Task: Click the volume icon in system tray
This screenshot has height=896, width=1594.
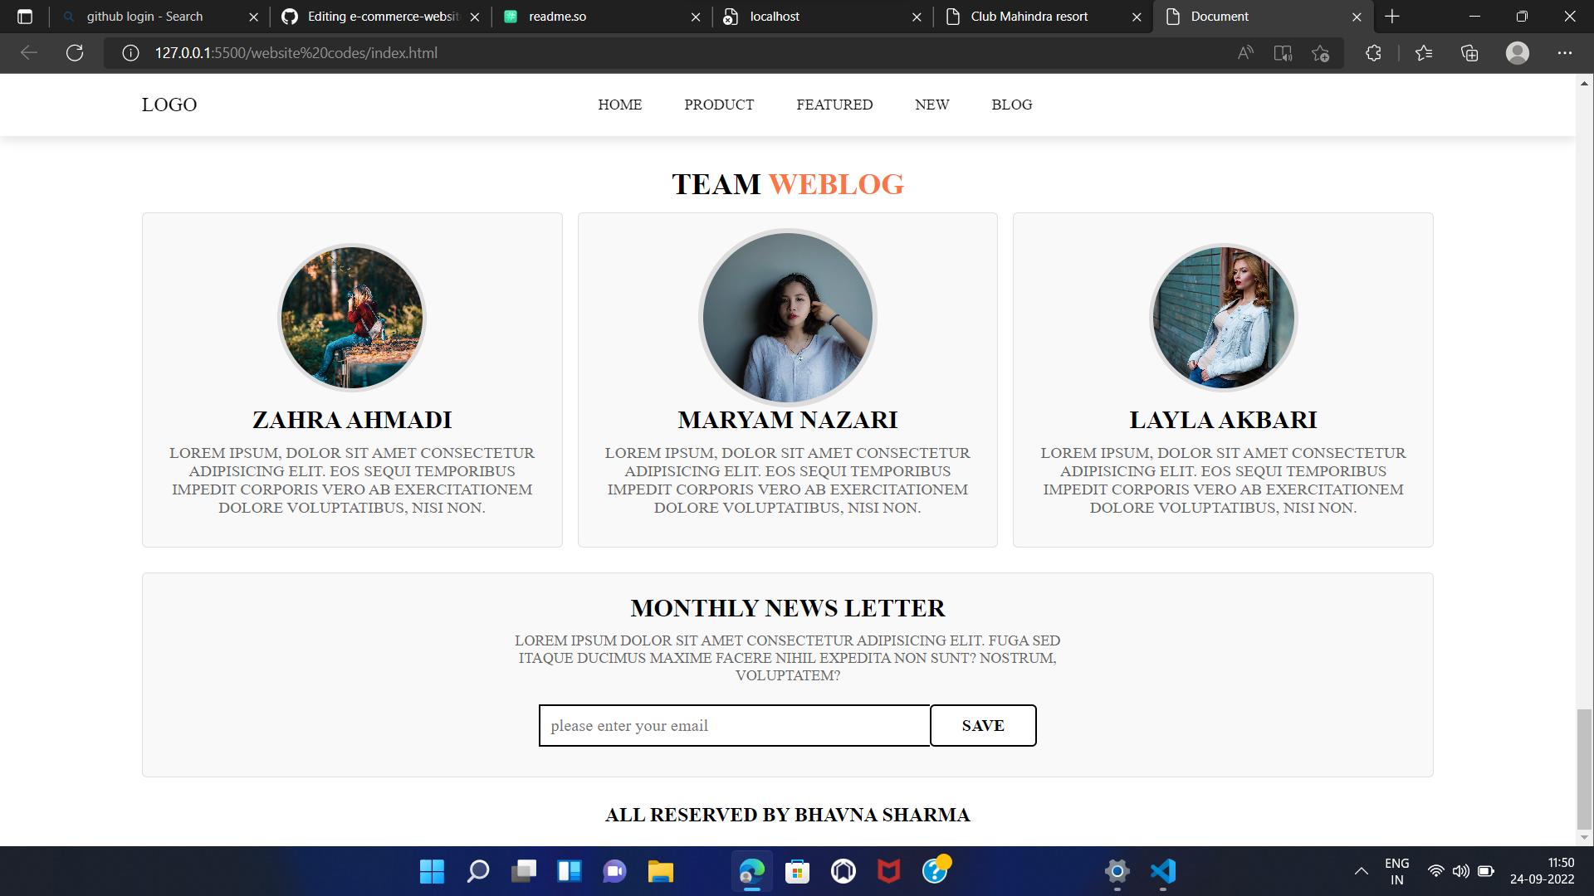Action: pyautogui.click(x=1460, y=872)
